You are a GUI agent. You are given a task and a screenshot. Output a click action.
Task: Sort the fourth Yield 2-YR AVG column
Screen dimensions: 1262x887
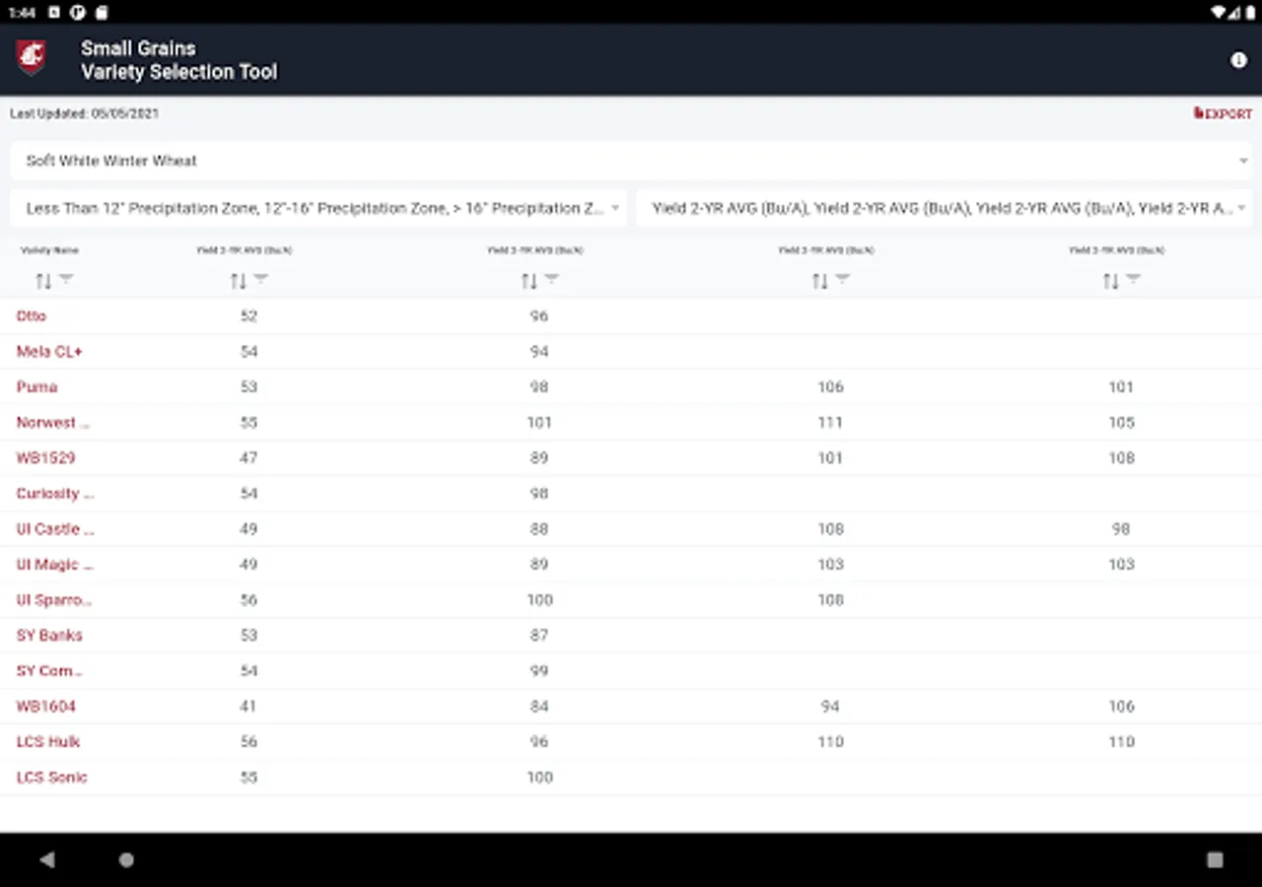(1110, 281)
